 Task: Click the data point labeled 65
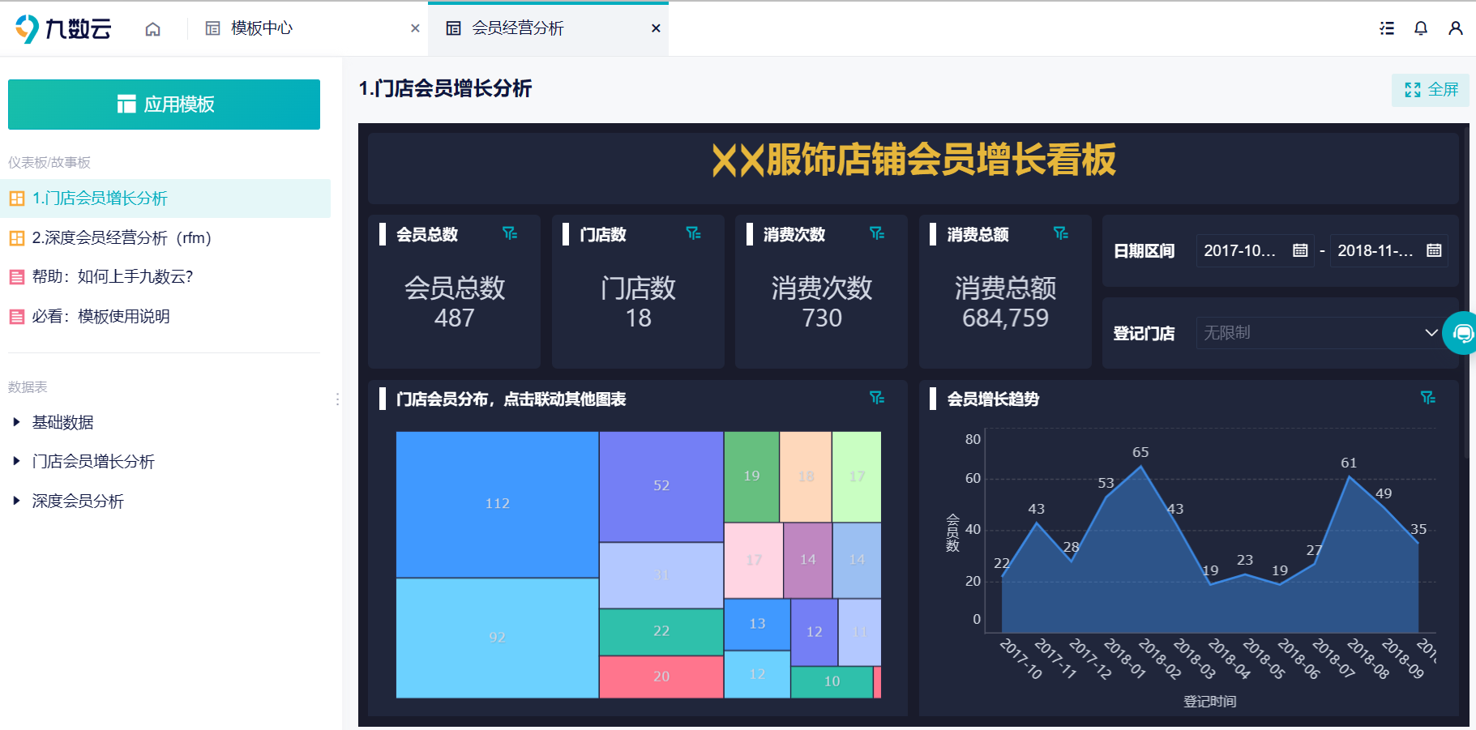1140,466
